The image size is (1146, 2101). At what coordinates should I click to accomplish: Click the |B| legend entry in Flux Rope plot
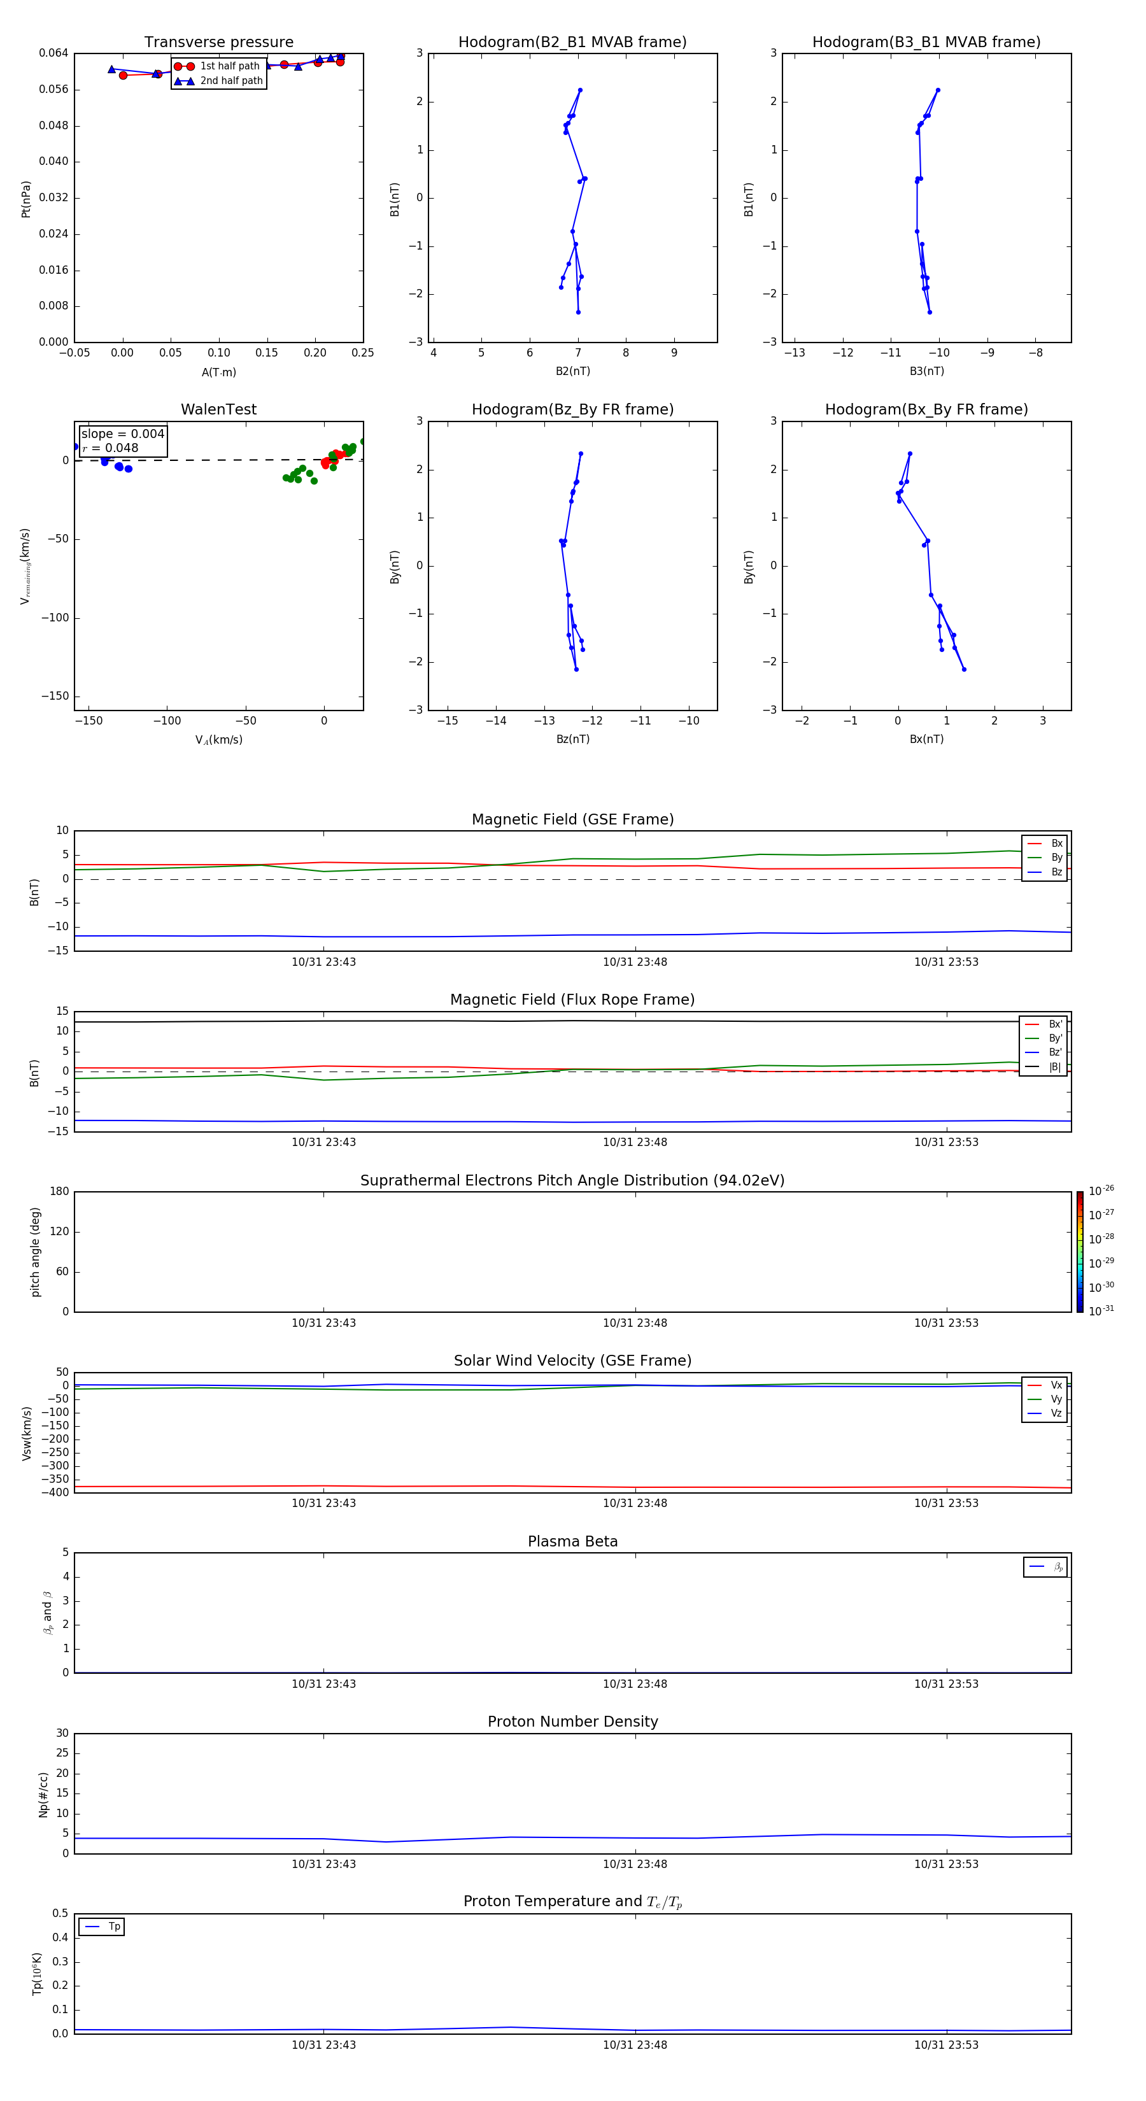point(1043,1067)
